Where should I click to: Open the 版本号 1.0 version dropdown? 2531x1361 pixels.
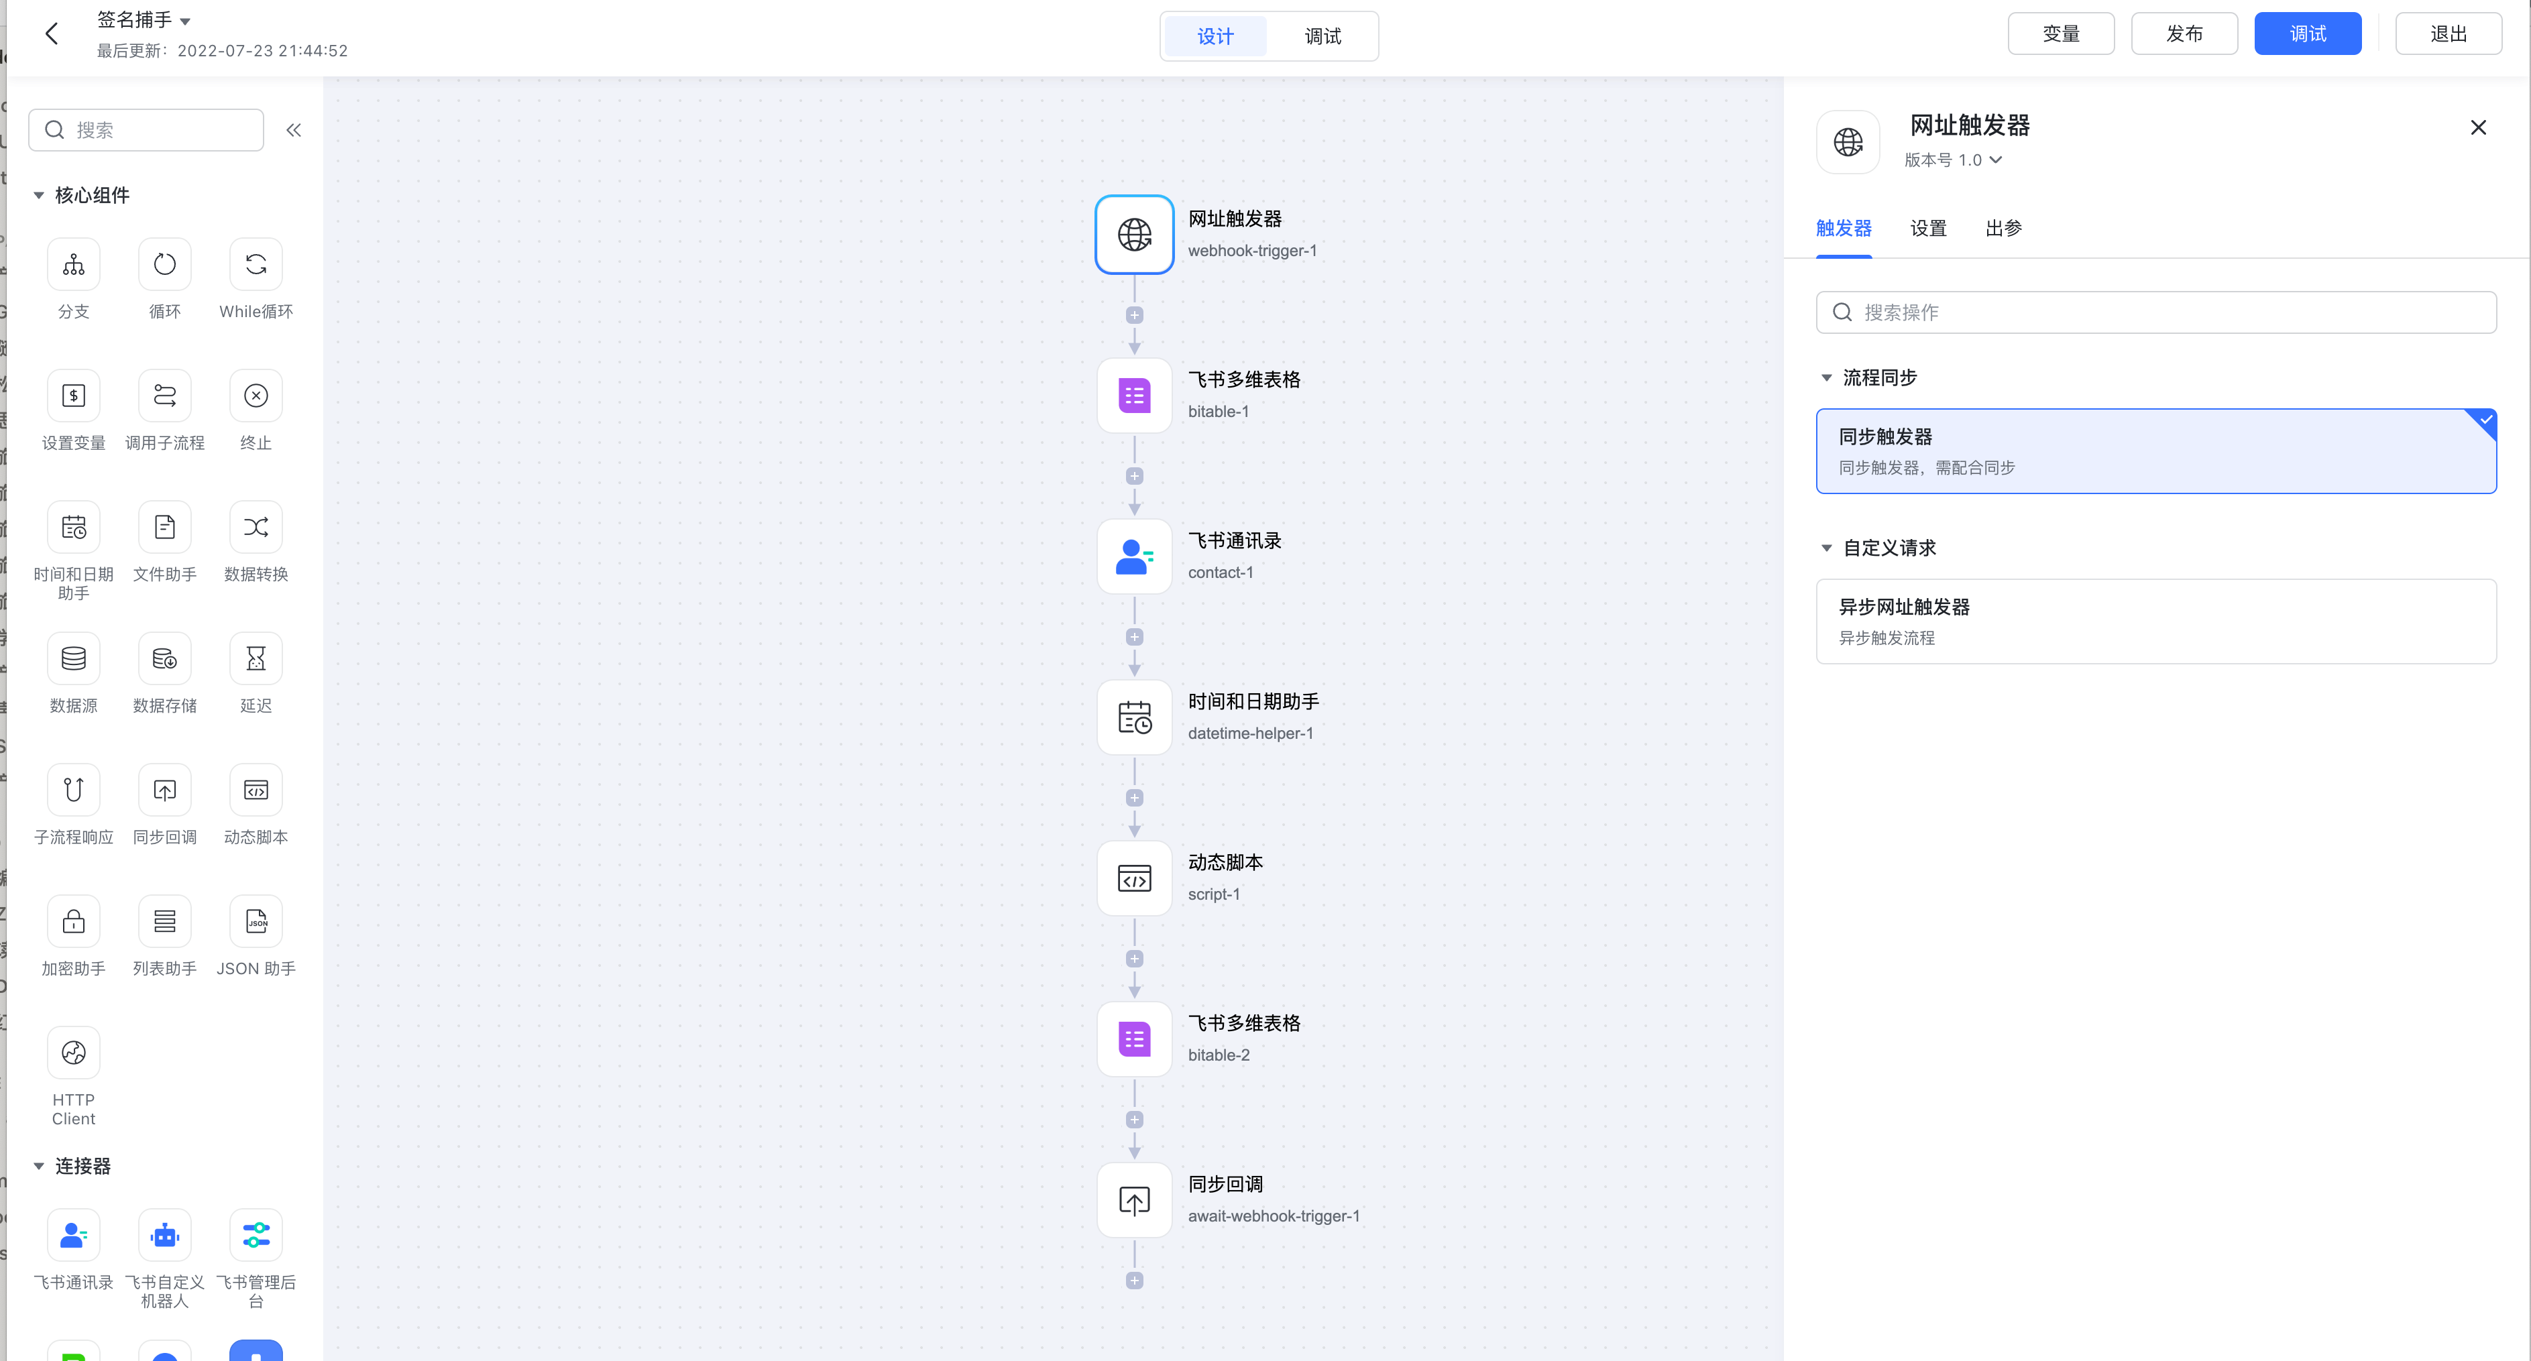pos(1954,160)
